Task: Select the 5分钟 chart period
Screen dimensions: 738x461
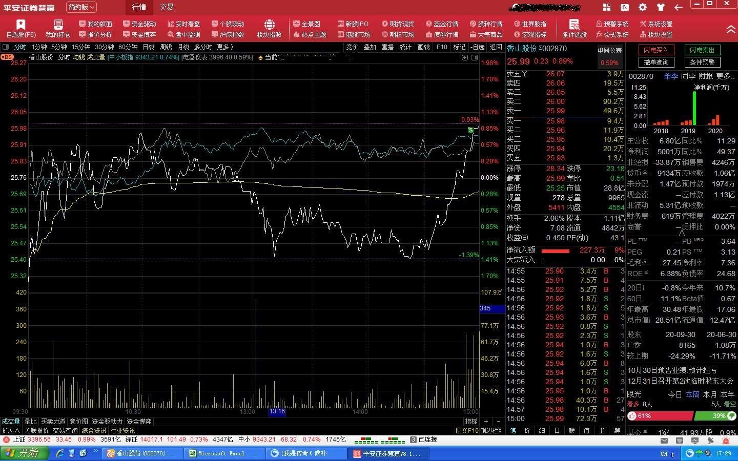Action: [x=59, y=47]
